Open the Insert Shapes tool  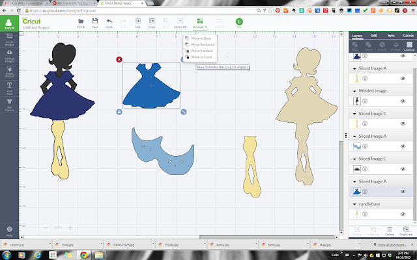coord(9,71)
